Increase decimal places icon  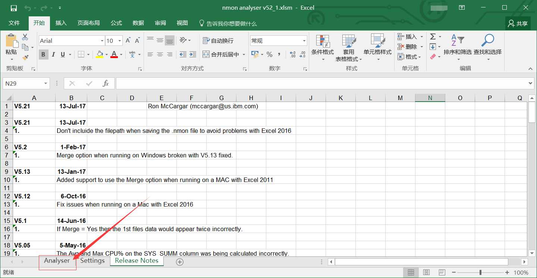[x=293, y=54]
